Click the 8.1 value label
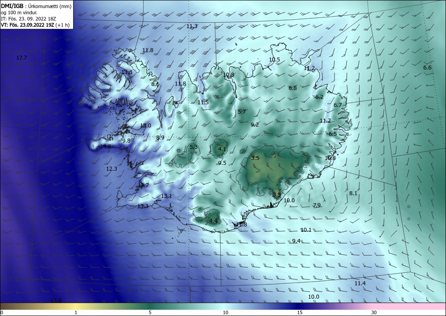 (353, 193)
